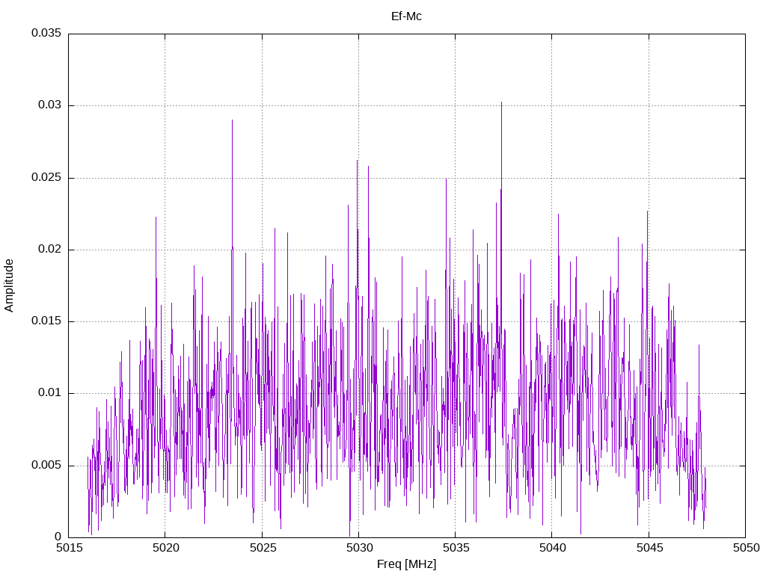
Task: Click y-axis tick label 0.03
Action: click(50, 105)
